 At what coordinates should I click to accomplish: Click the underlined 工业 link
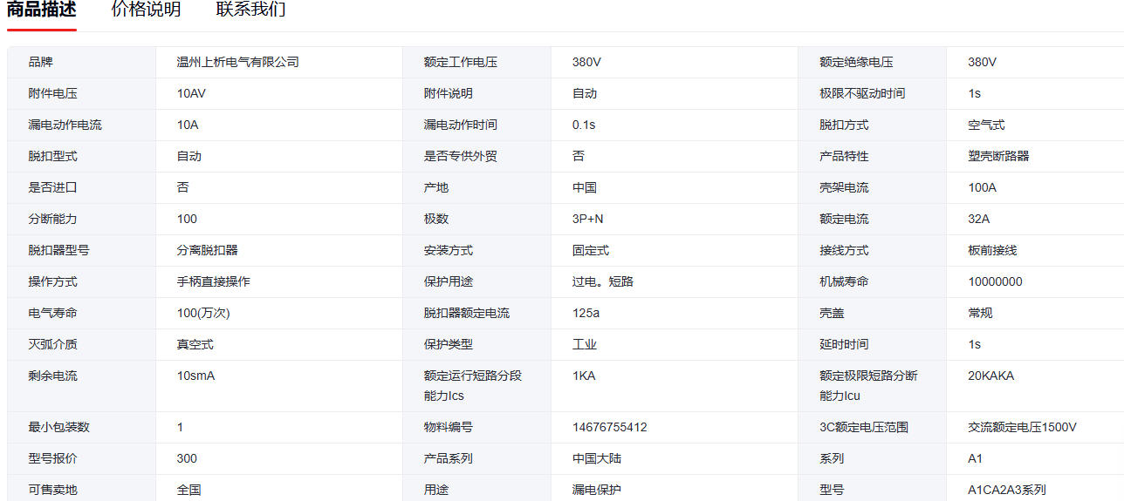pyautogui.click(x=584, y=344)
